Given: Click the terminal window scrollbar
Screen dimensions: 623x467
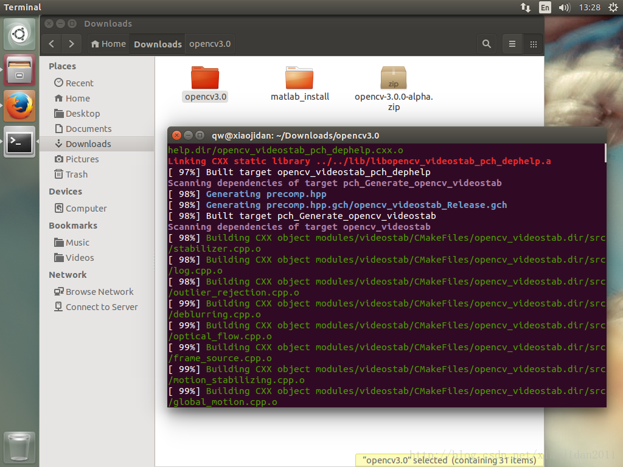Looking at the screenshot, I should [605, 153].
